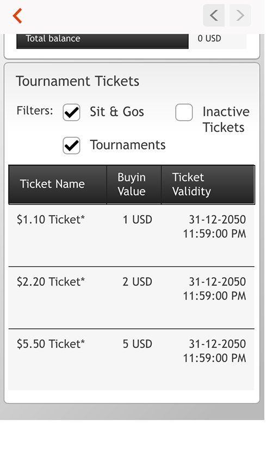Enable the Inactive Tickets checkbox
266x471 pixels.
click(184, 112)
